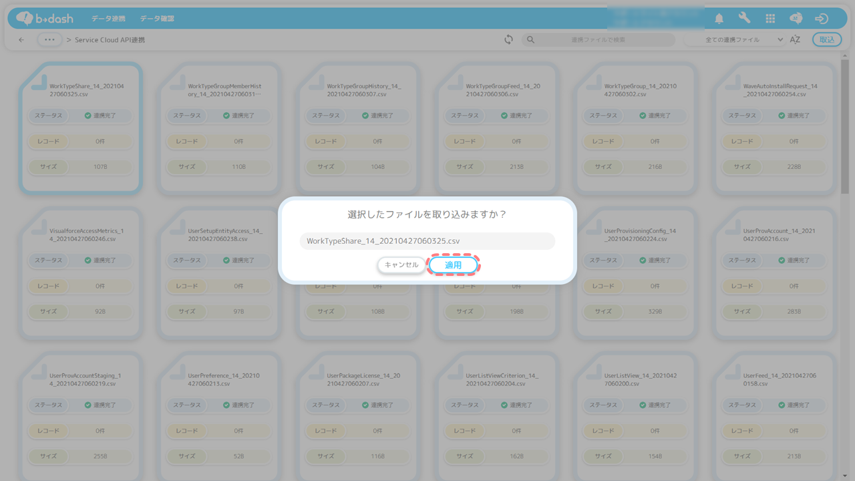The image size is (855, 481).
Task: Select the WorkTypeGroupMemberHistory file card
Action: (x=220, y=128)
